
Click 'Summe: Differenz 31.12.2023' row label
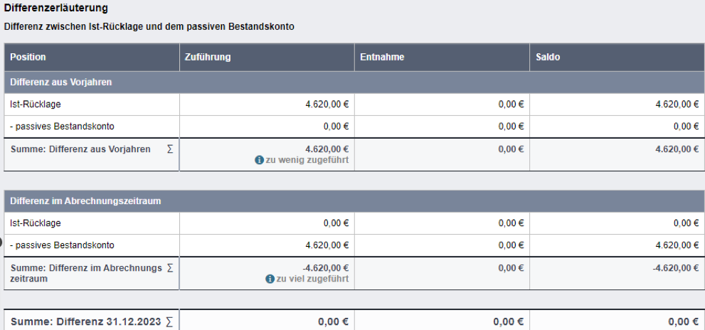[86, 322]
